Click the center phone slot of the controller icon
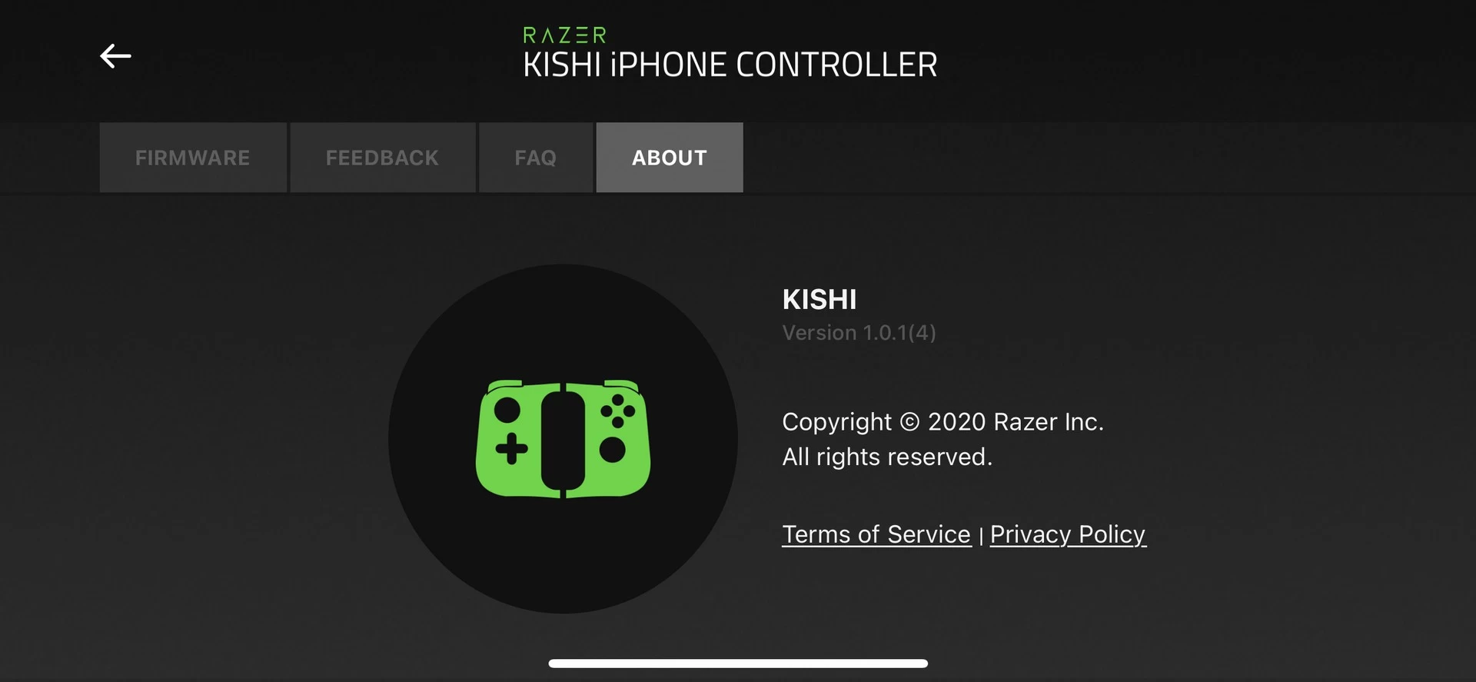This screenshot has height=682, width=1476. coord(563,440)
